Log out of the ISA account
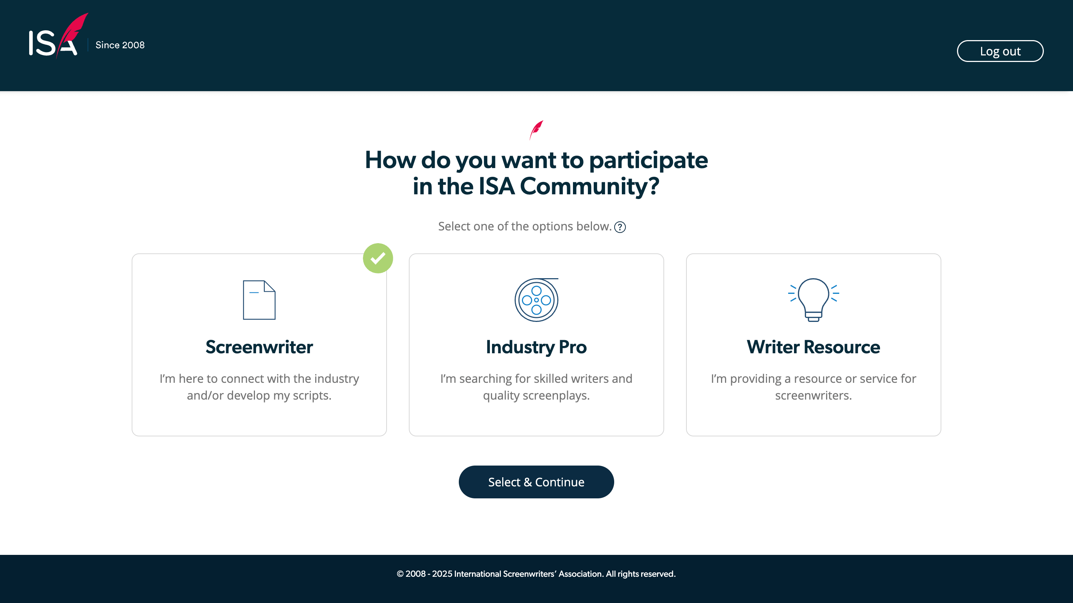The image size is (1073, 603). click(1000, 51)
